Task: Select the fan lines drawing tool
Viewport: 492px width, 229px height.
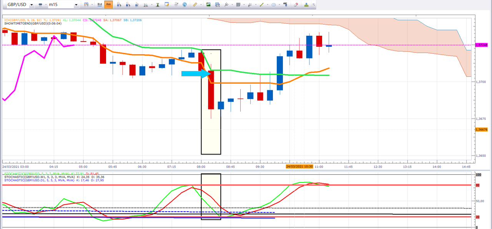Action: 250,5
